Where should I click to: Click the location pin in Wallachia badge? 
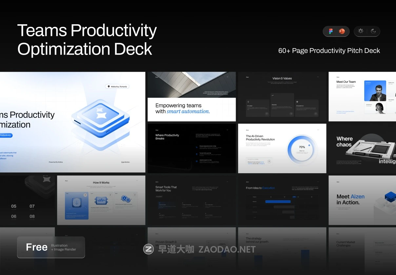pyautogui.click(x=109, y=86)
